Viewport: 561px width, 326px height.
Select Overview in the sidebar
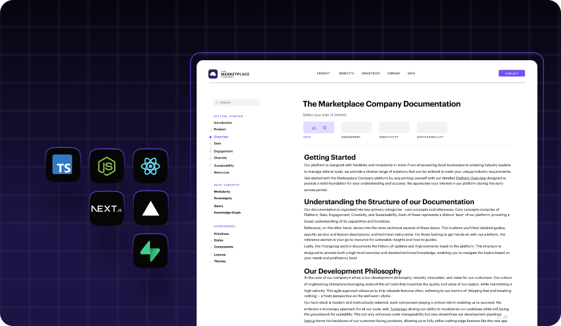[221, 137]
